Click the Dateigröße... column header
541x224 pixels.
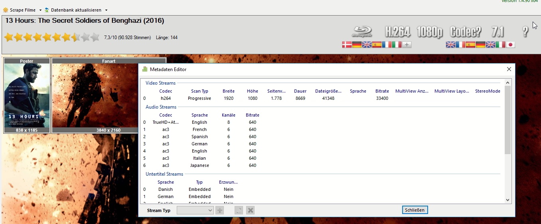coord(328,91)
